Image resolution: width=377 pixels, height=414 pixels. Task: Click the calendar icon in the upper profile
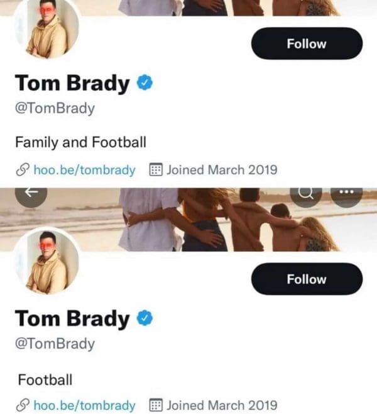156,170
